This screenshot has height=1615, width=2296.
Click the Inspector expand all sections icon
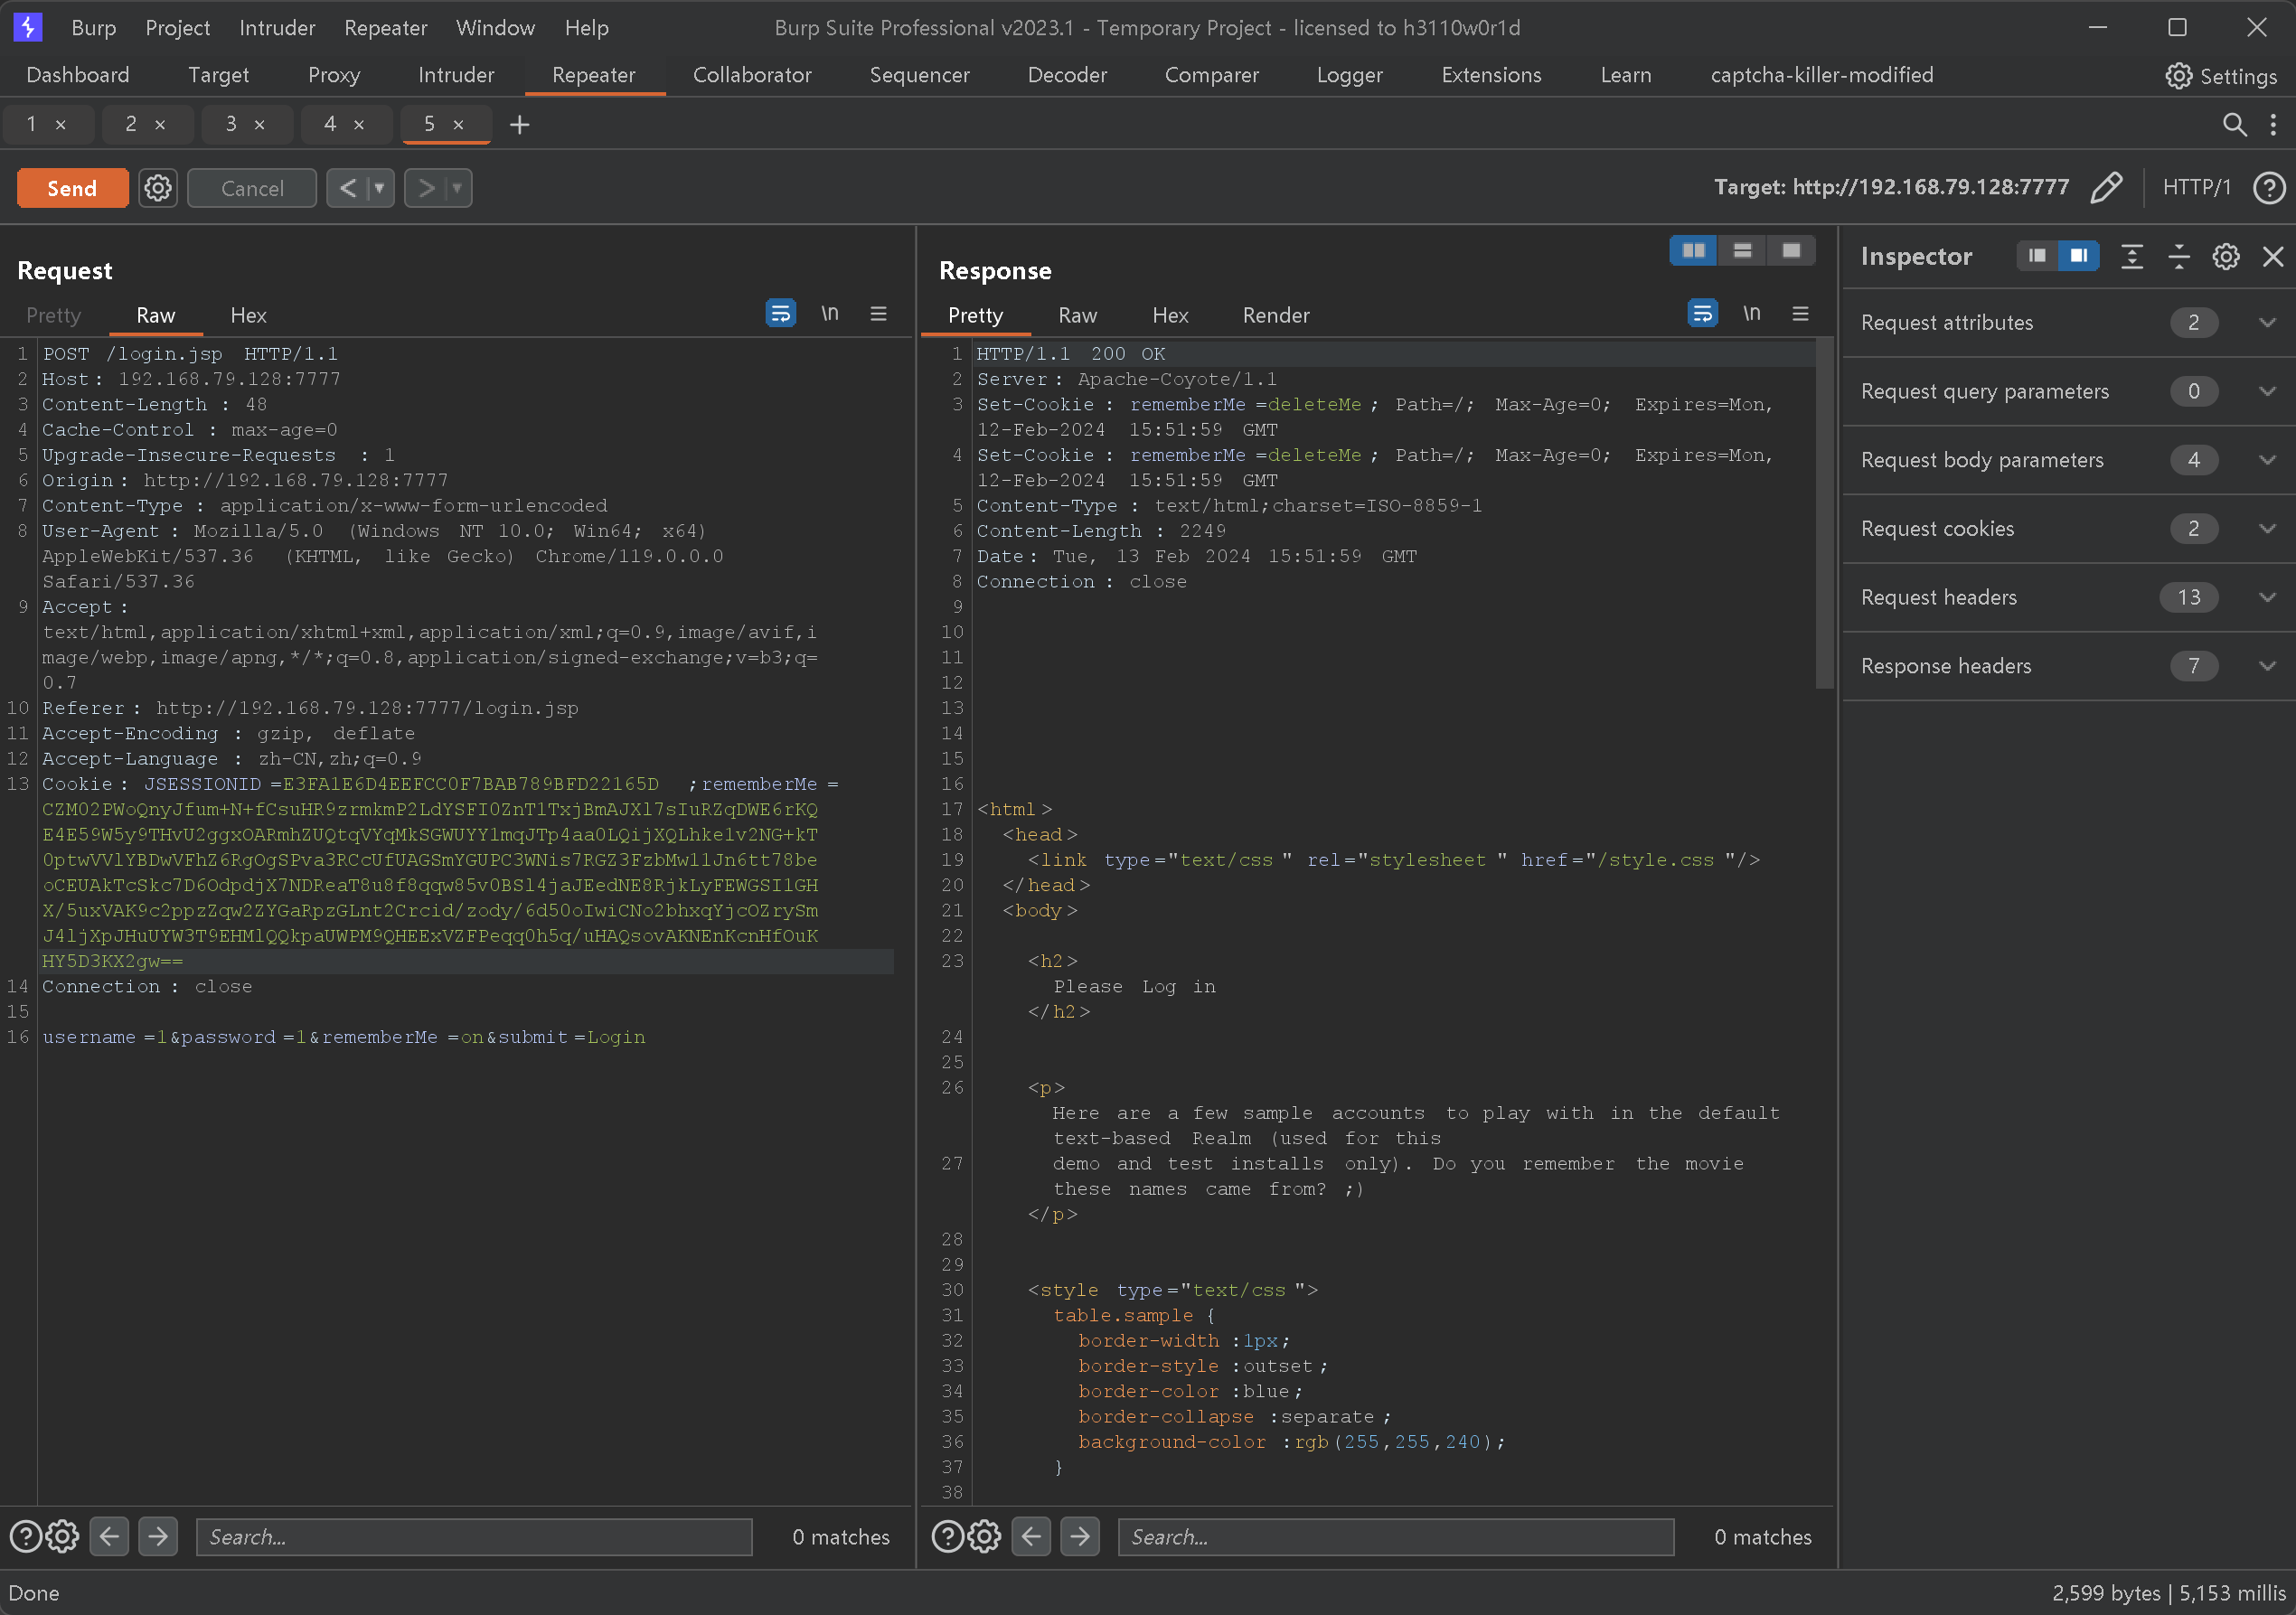pos(2131,257)
